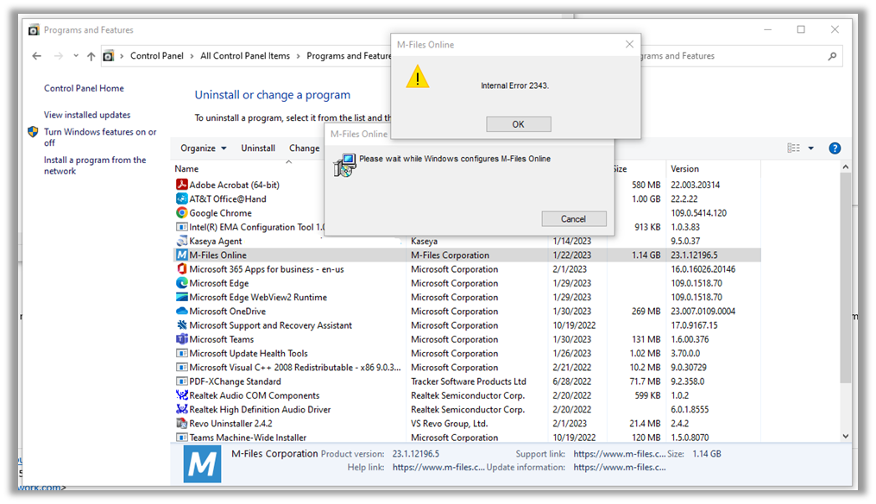The height and width of the screenshot is (504, 876).
Task: Click the program list scrollbar thumb
Action: [x=845, y=278]
